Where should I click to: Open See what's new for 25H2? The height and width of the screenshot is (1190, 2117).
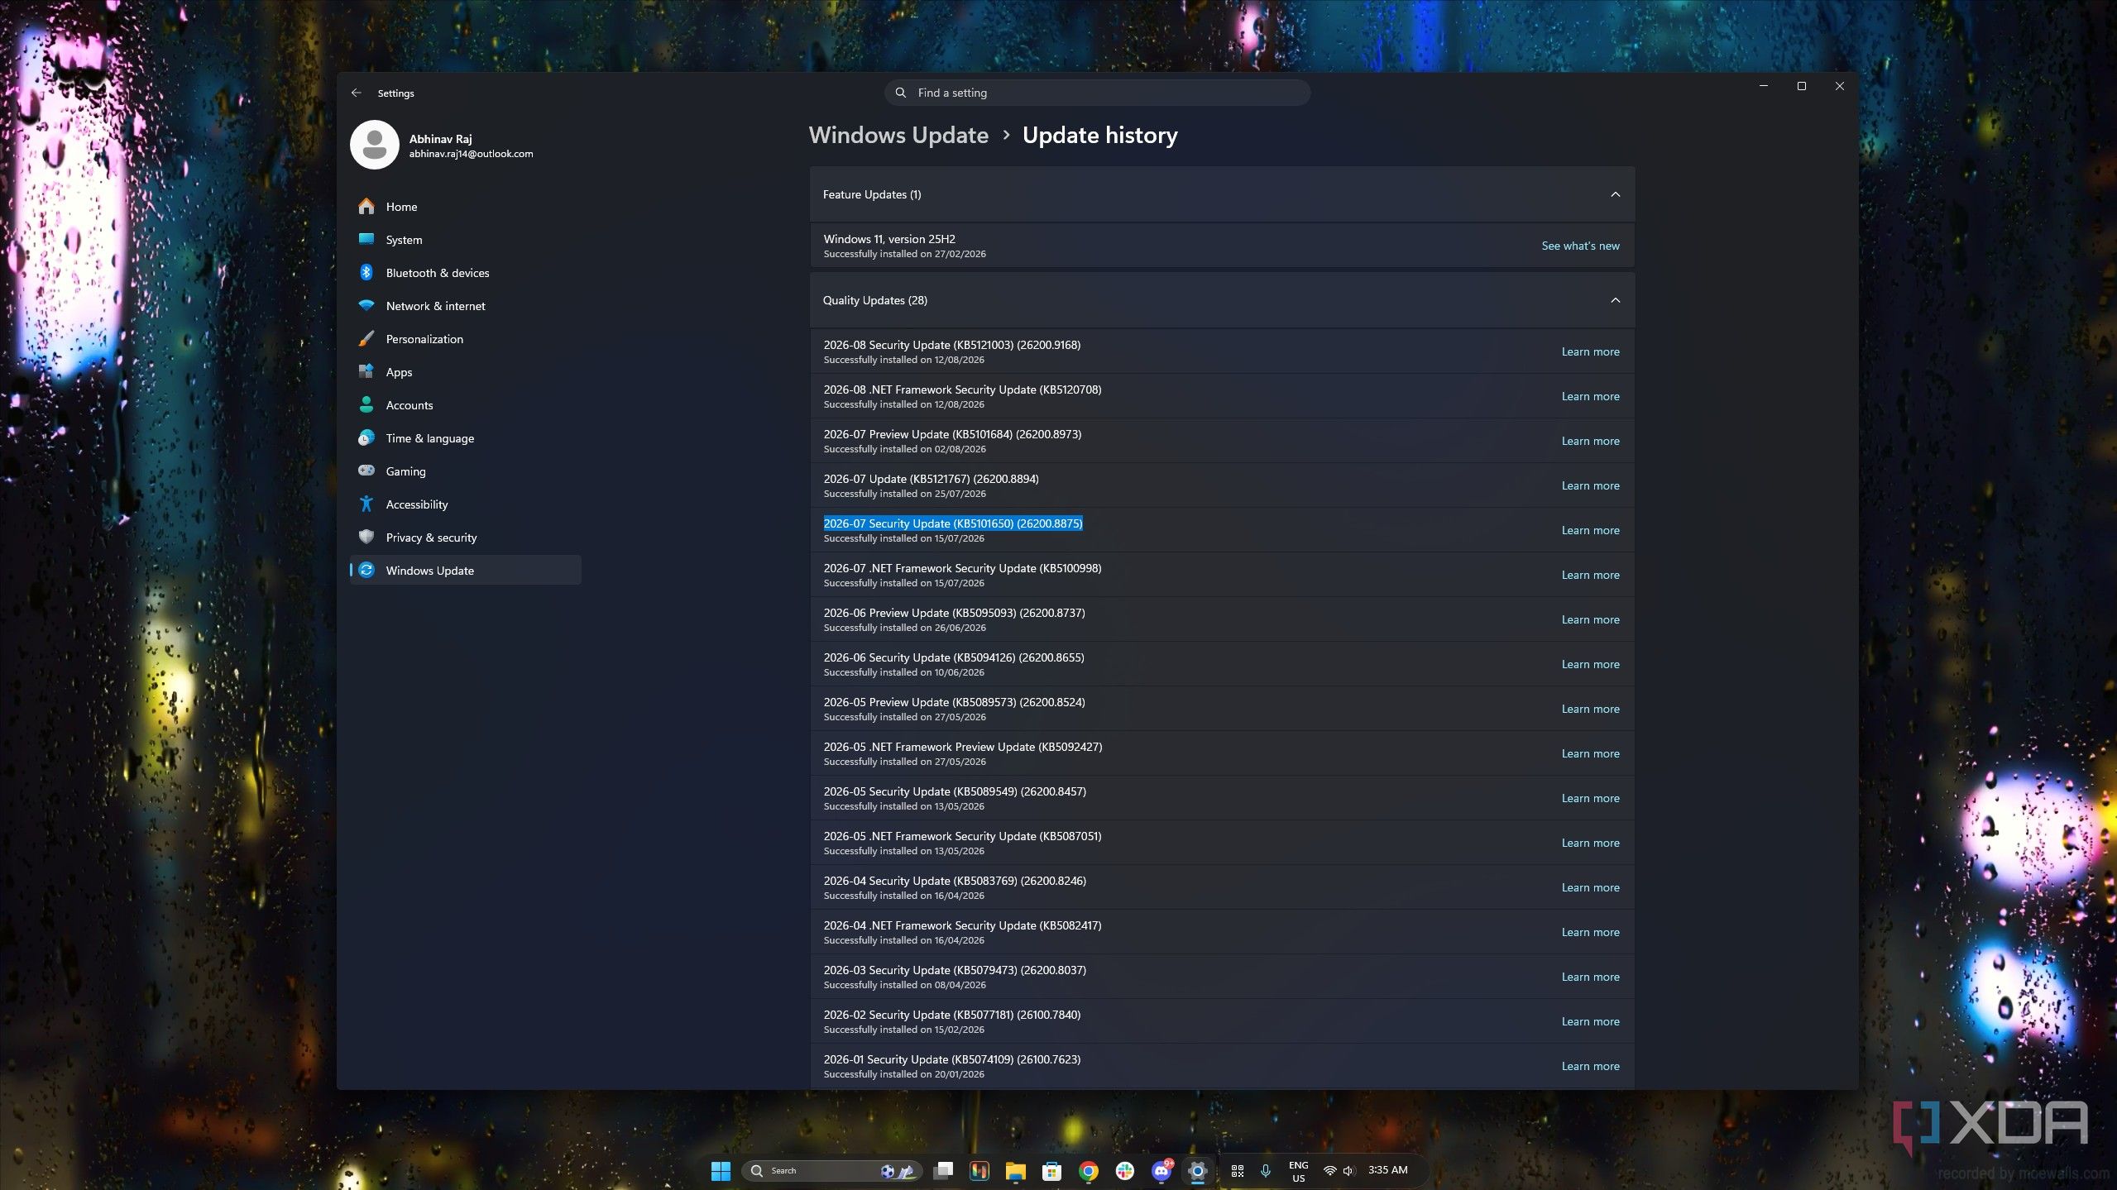point(1580,246)
